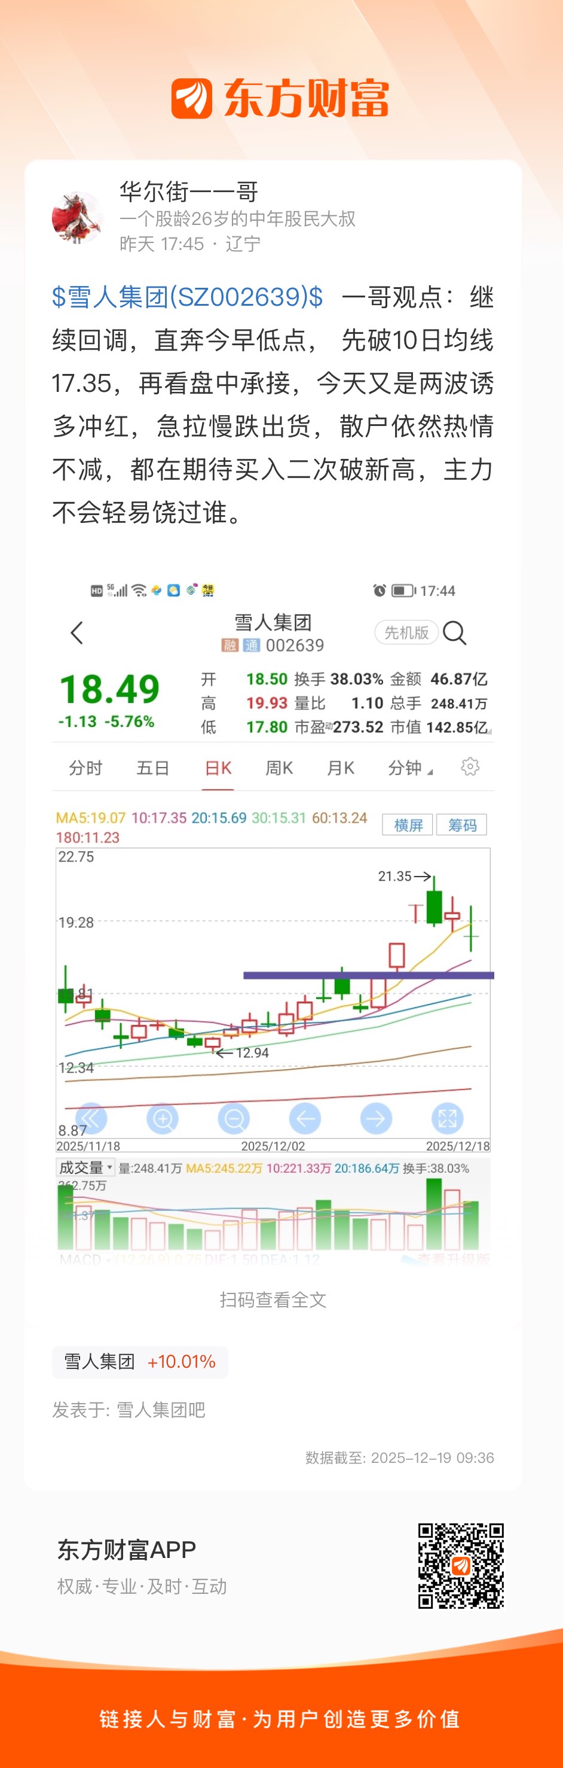This screenshot has width=563, height=1768.
Task: Tap the QR code image
Action: [x=461, y=1566]
